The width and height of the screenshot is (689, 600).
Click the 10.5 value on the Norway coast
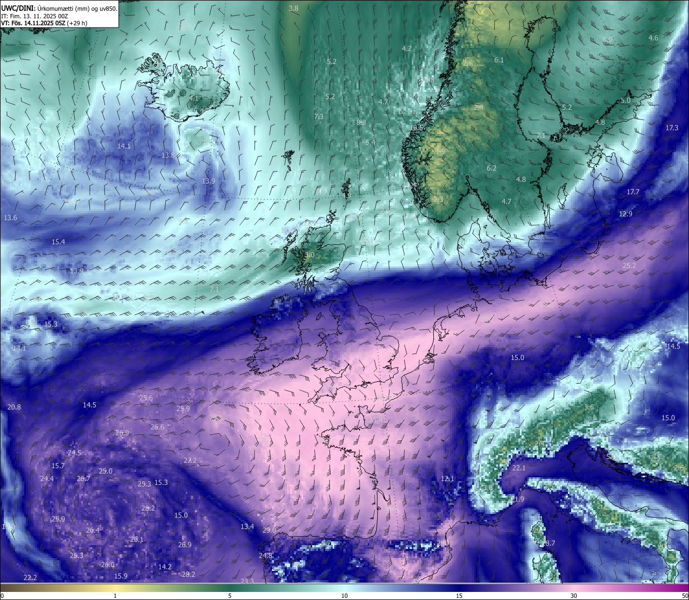tap(417, 128)
